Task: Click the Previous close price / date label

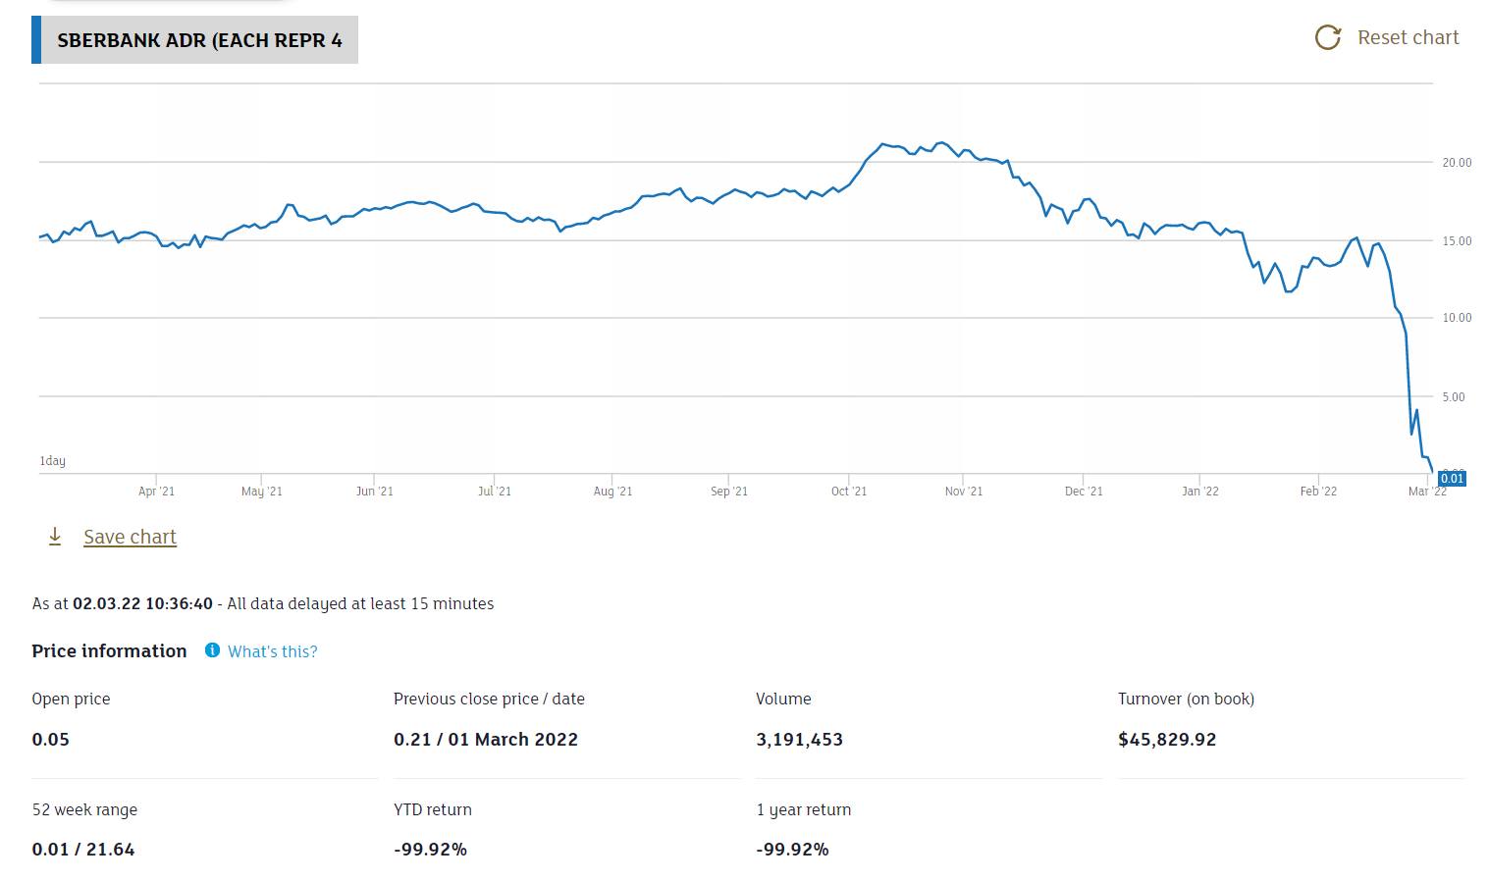Action: tap(489, 699)
